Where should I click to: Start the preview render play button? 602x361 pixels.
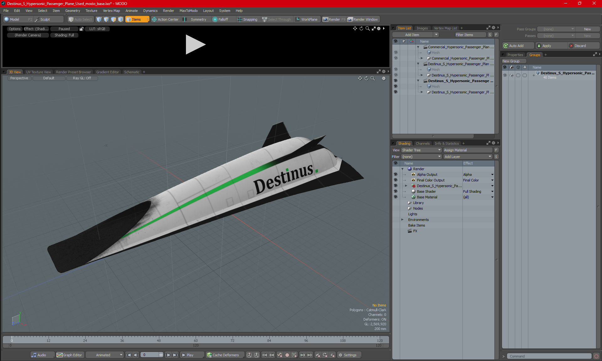pos(195,44)
